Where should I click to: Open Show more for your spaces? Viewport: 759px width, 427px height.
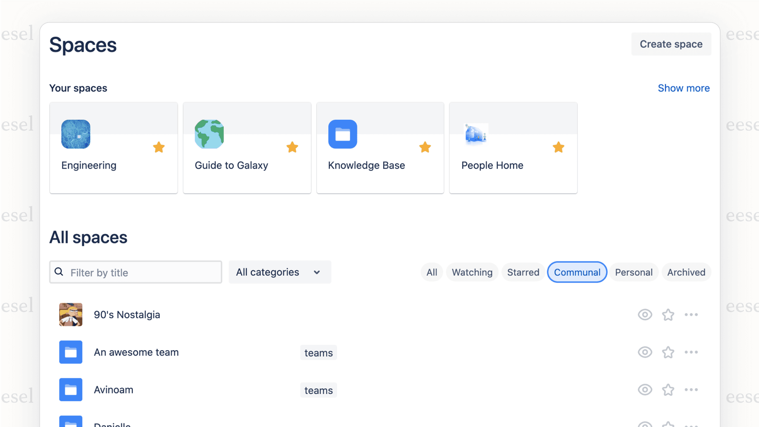point(684,88)
